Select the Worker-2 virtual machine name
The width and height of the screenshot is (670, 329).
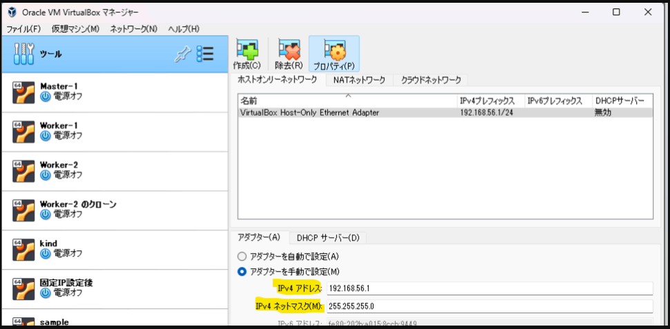tap(59, 165)
